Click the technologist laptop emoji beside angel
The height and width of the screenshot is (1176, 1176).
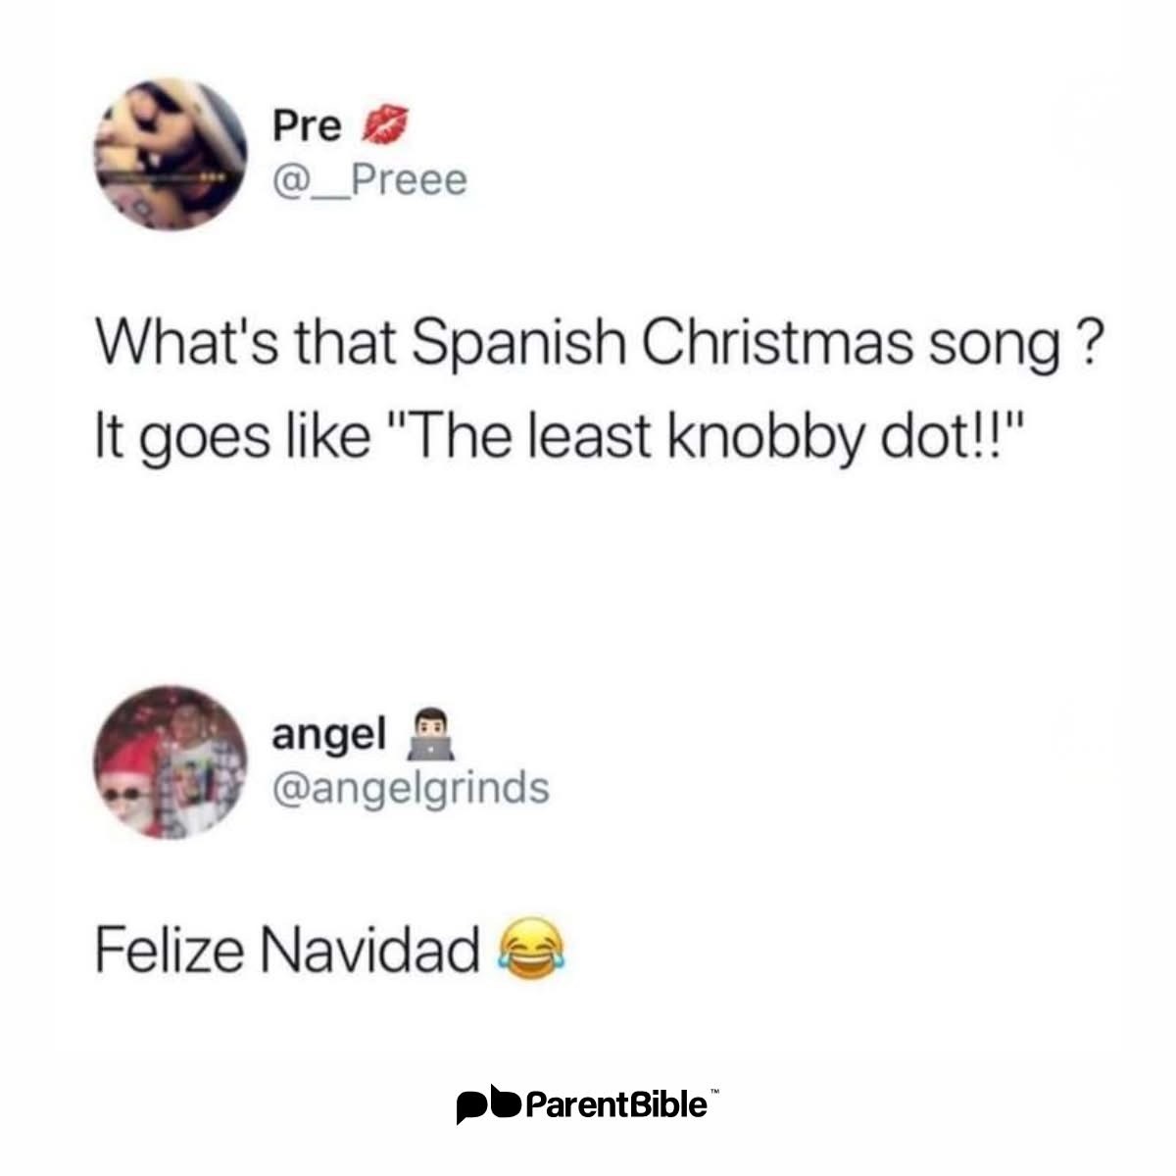click(433, 736)
